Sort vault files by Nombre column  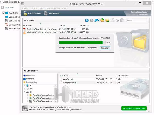(x=27, y=25)
